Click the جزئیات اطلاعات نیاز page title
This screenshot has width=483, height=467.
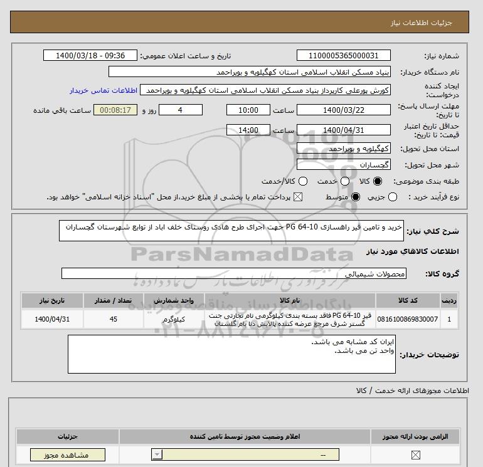pyautogui.click(x=421, y=23)
